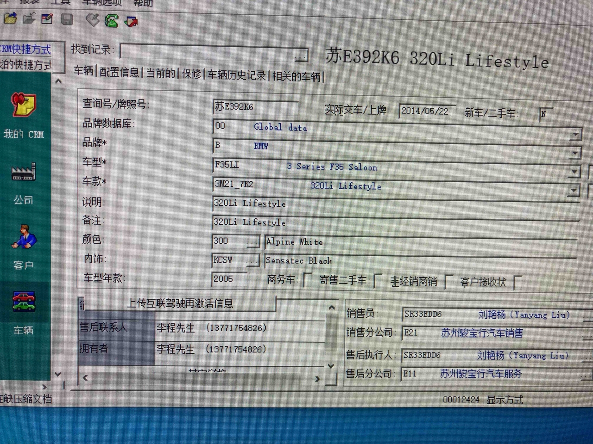This screenshot has height=444, width=593.
Task: Click contact list left scroll arrow
Action: [85, 378]
